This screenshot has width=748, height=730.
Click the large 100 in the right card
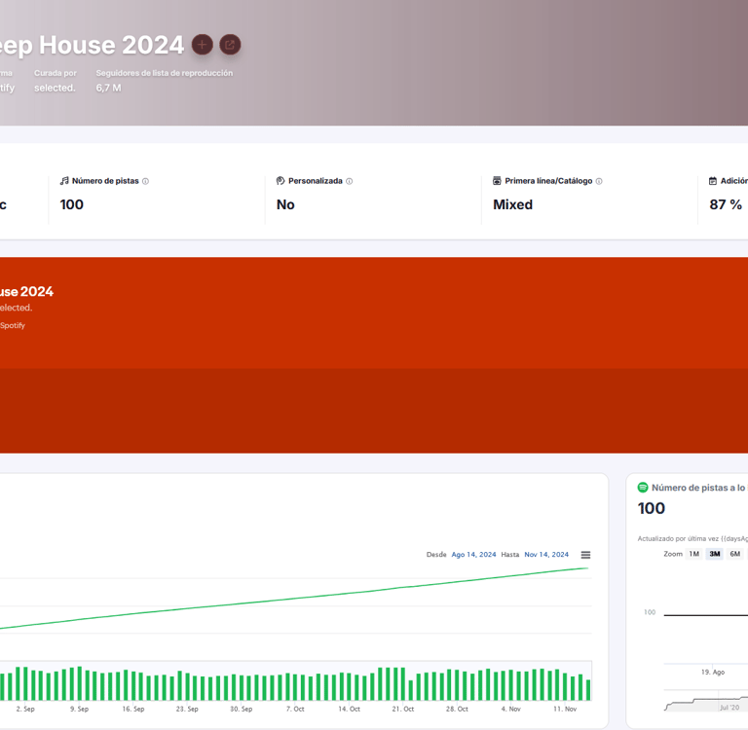coord(652,508)
